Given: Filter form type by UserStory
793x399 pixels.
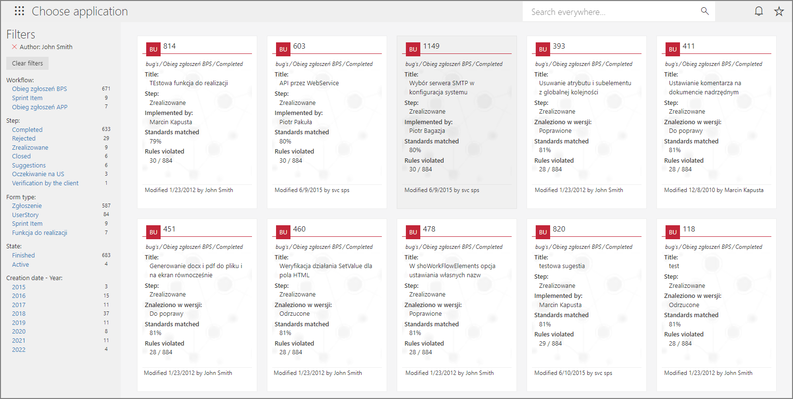Looking at the screenshot, I should click(x=25, y=215).
